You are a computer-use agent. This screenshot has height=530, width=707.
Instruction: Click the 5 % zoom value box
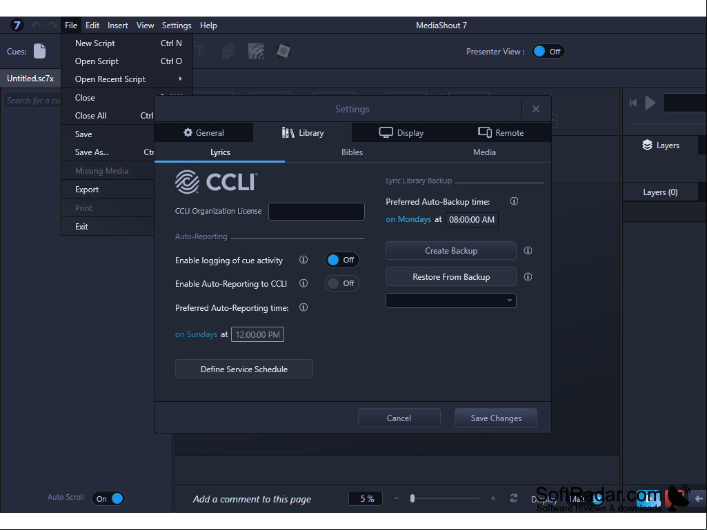(x=366, y=498)
